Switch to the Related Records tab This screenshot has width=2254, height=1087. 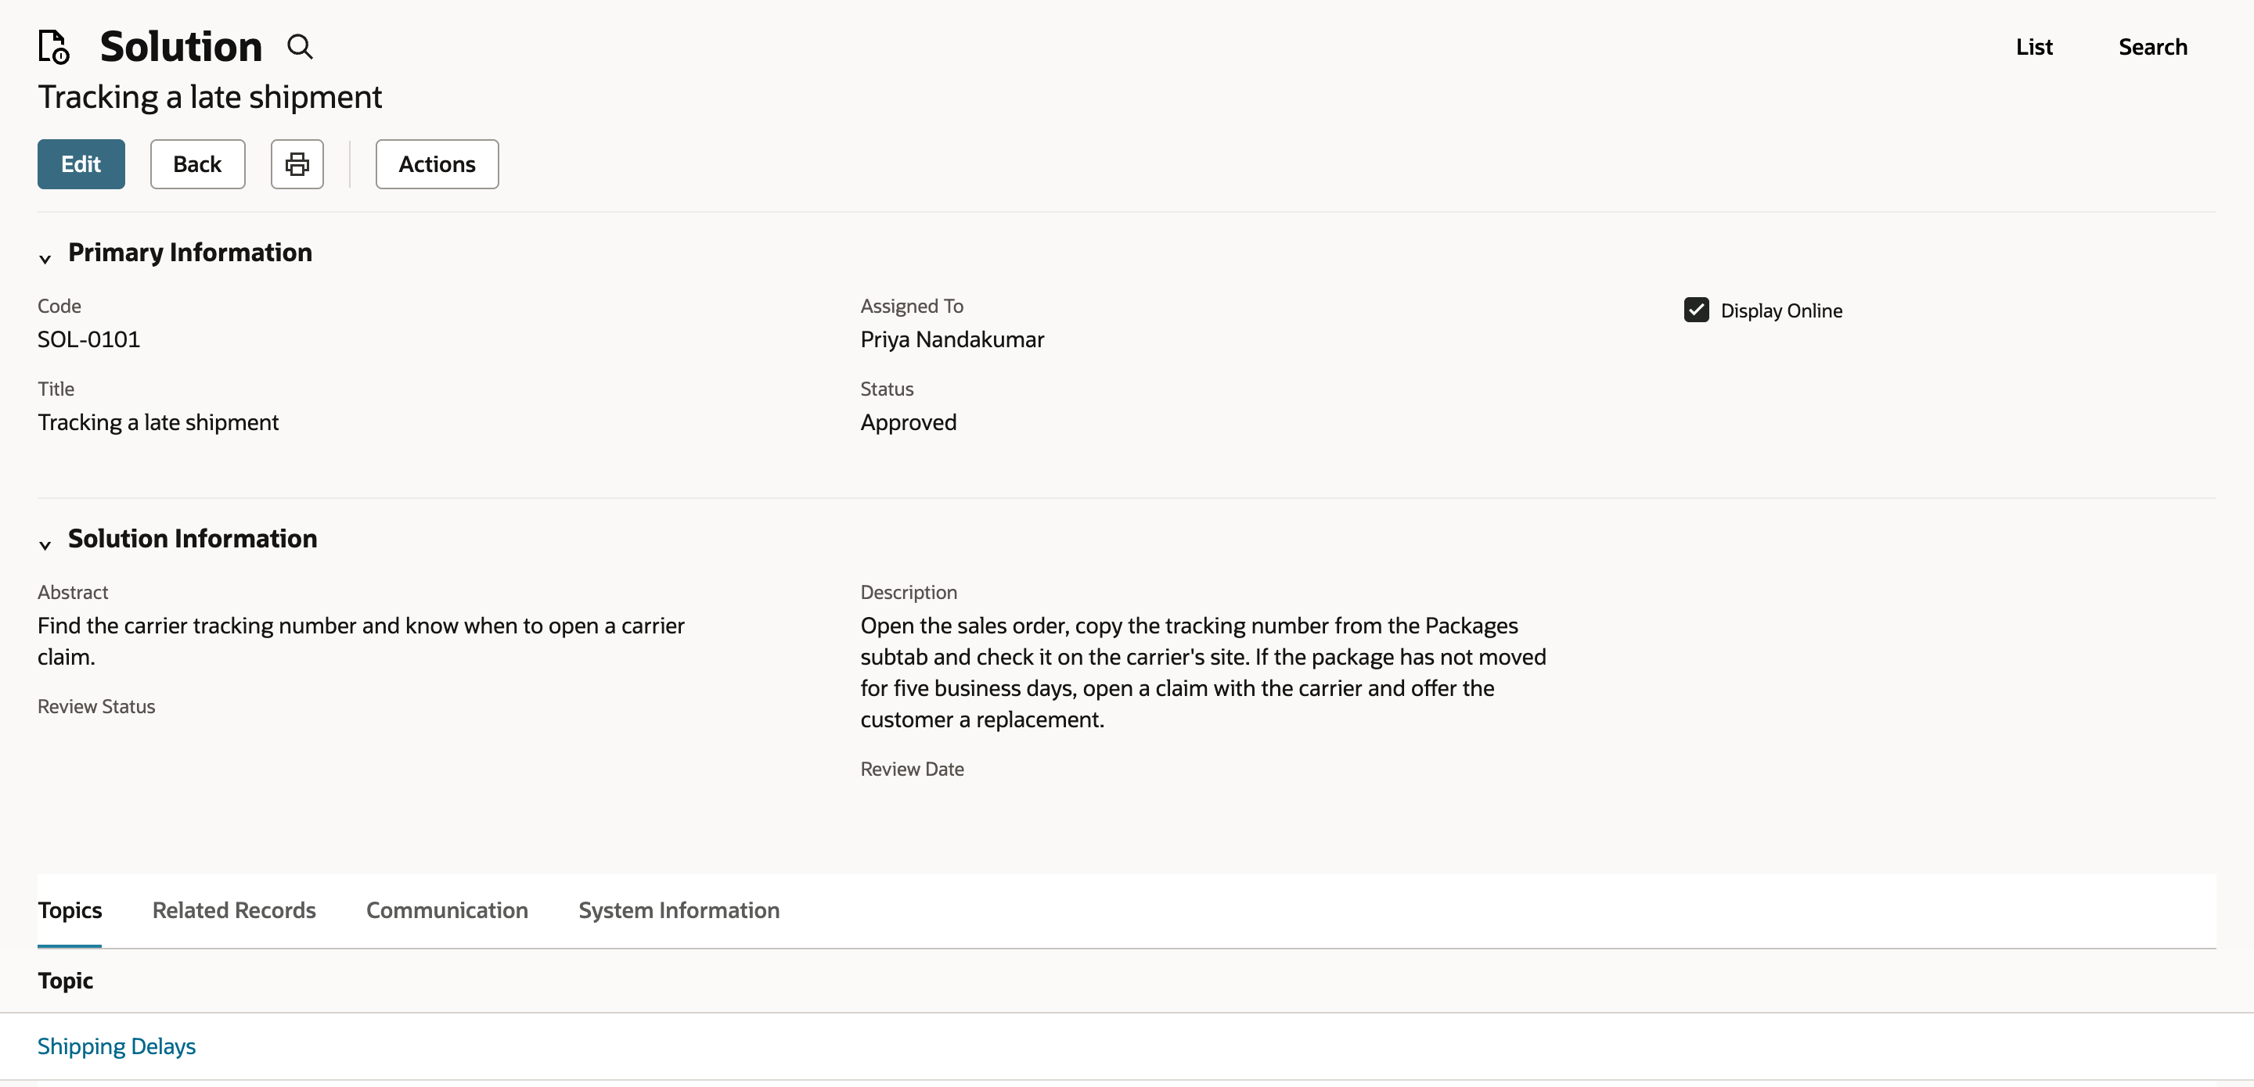[x=234, y=909]
